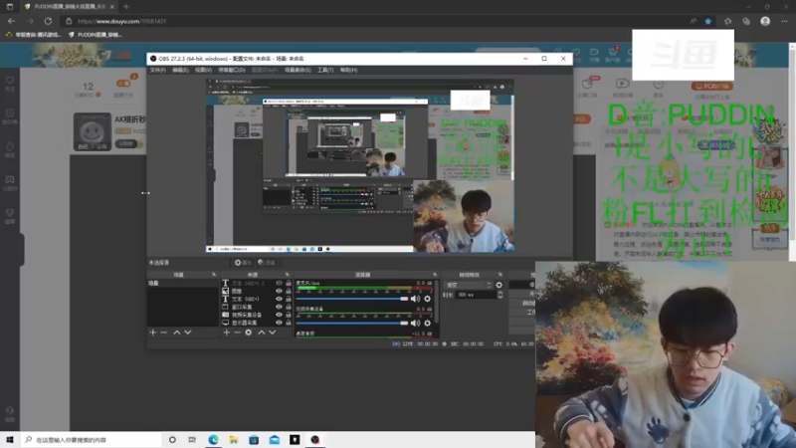Image resolution: width=796 pixels, height=448 pixels.
Task: Toggle lock on 显示器采集 source
Action: click(289, 323)
